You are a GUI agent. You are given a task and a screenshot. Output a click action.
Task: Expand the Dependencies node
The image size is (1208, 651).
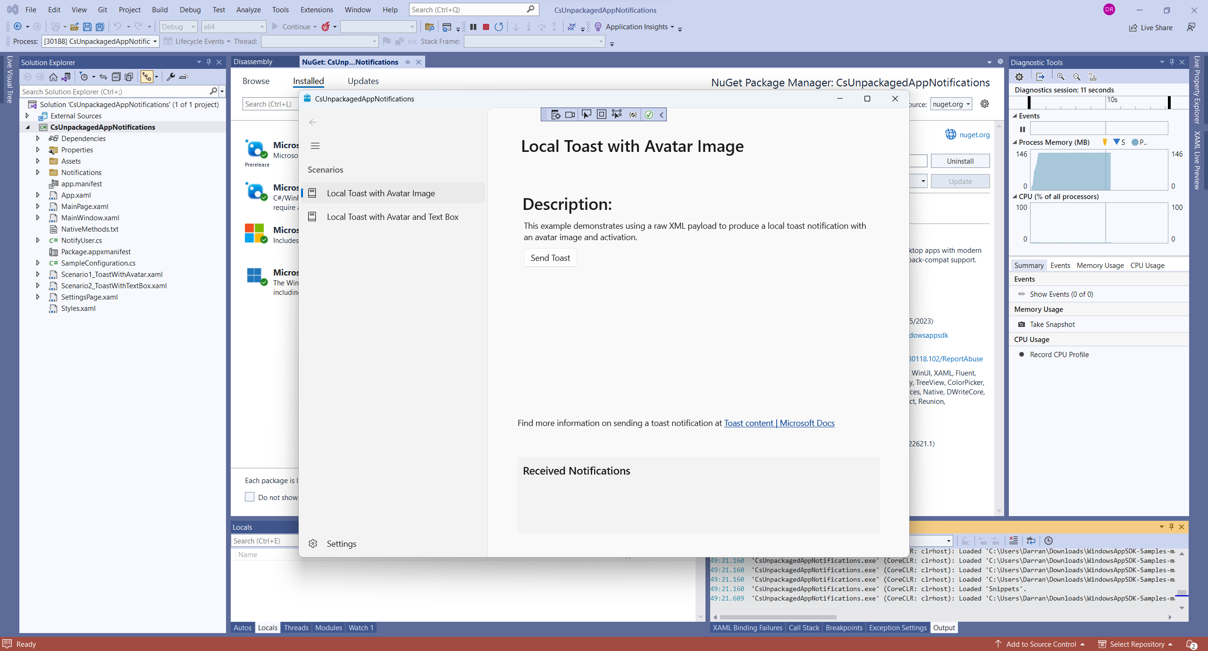click(x=38, y=138)
